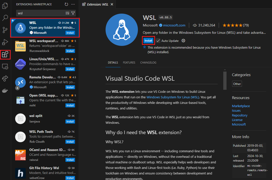
Task: Toggle the Auto Update checkbox
Action: coord(158,41)
